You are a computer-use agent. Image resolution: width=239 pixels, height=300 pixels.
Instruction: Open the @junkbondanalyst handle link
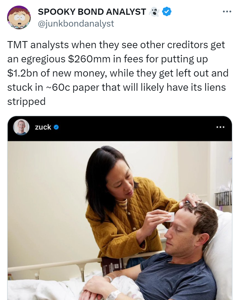[x=76, y=24]
